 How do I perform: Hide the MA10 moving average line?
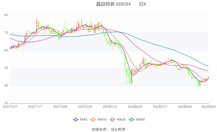[x=98, y=119]
